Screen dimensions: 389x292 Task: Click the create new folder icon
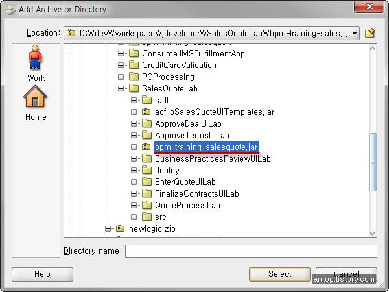point(370,33)
